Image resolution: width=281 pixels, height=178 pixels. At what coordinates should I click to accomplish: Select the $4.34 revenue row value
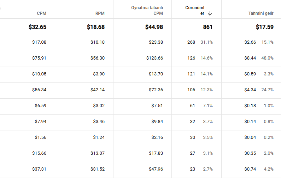coord(250,90)
